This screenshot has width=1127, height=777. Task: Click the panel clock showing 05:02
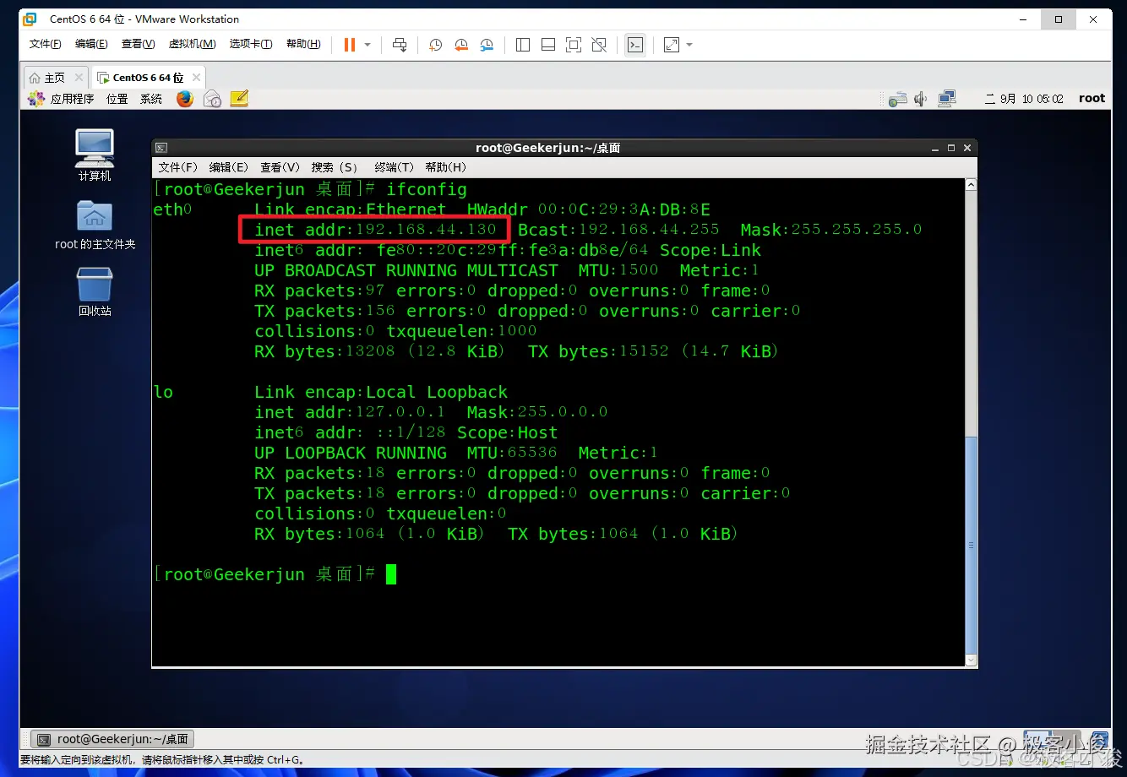coord(1024,99)
